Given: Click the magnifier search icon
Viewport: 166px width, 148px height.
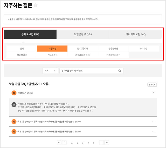Looking at the screenshot, I should click(120, 71).
